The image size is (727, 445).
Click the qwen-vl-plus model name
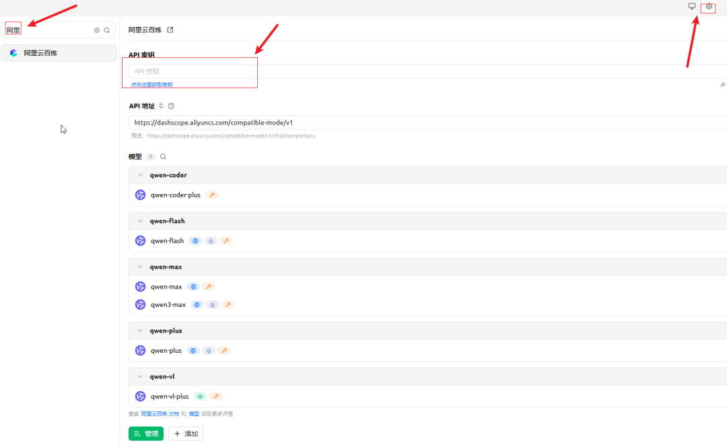coord(170,397)
